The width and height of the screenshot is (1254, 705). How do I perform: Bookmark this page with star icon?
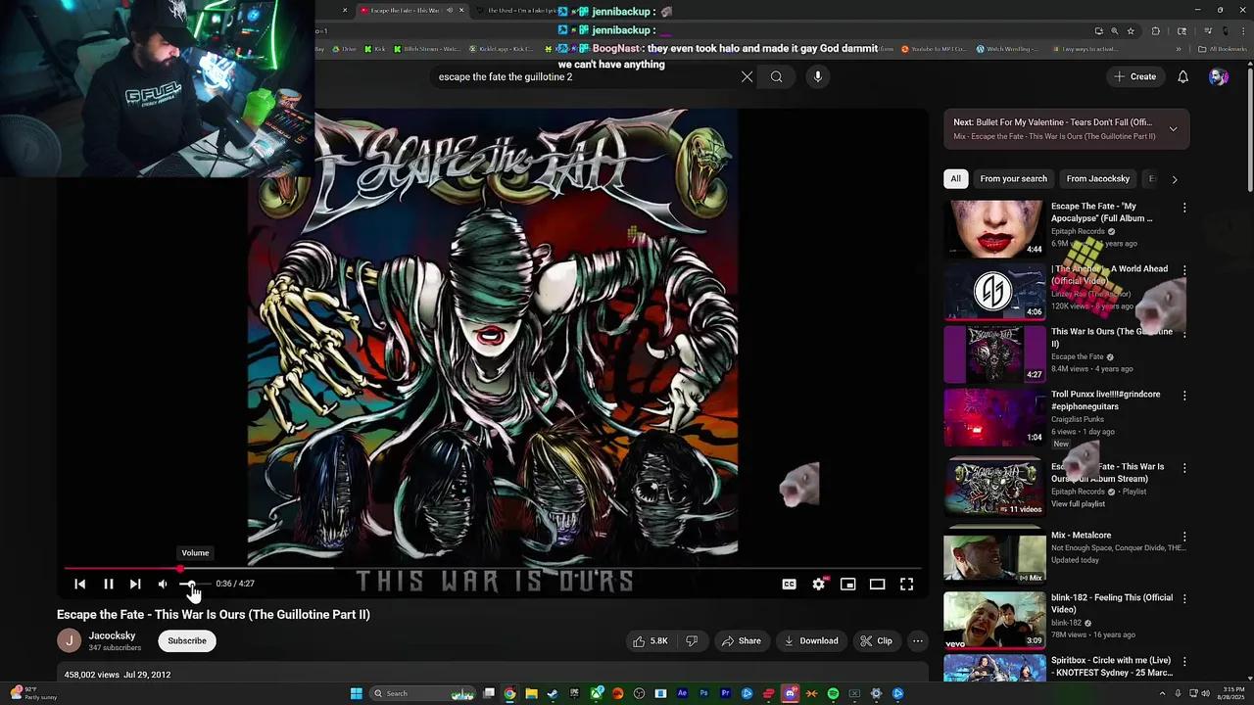(1131, 30)
